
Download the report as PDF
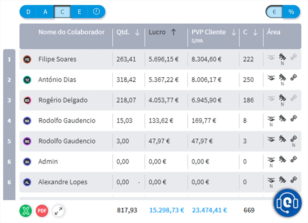click(42, 211)
